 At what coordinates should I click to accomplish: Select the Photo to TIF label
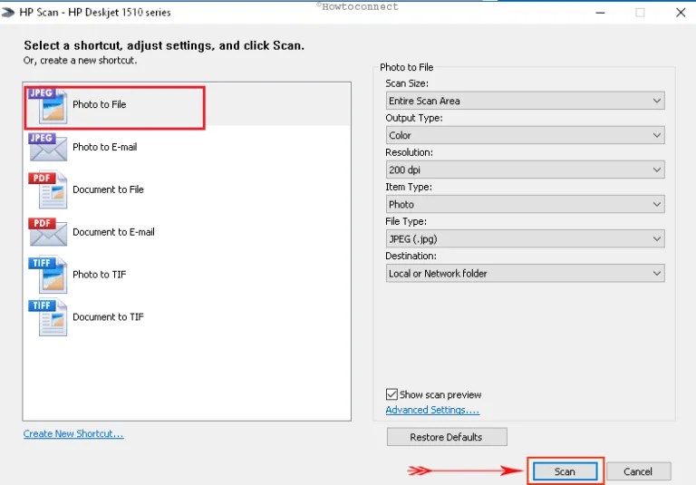(x=100, y=275)
